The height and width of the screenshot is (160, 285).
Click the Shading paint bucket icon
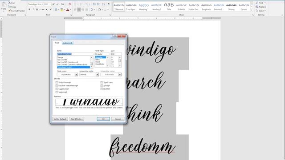tap(99, 9)
